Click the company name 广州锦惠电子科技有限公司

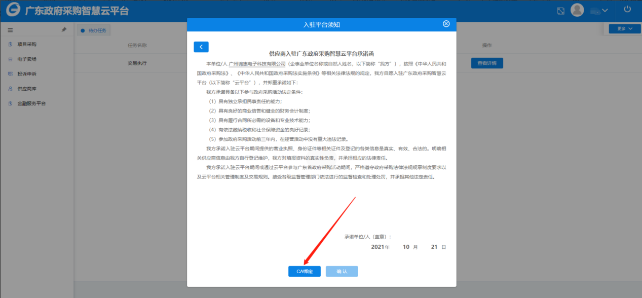(257, 64)
